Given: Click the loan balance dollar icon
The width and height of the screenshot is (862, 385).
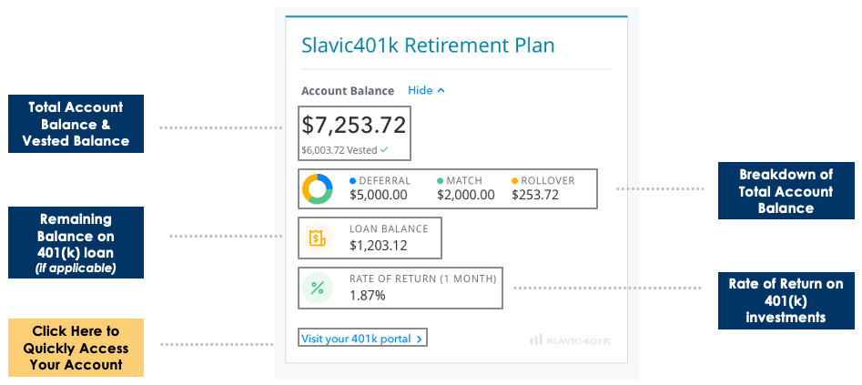Looking at the screenshot, I should coord(317,238).
